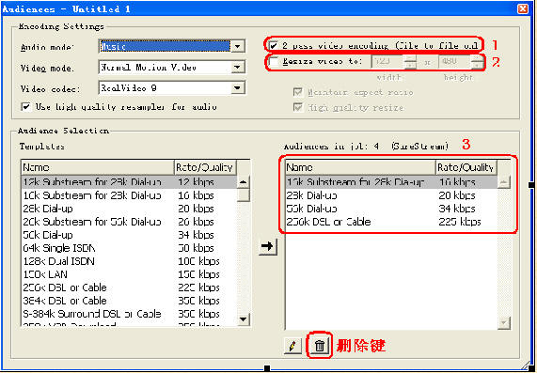537x373 pixels.
Task: Select 56k Dial-up in Audiences in job
Action: click(391, 209)
